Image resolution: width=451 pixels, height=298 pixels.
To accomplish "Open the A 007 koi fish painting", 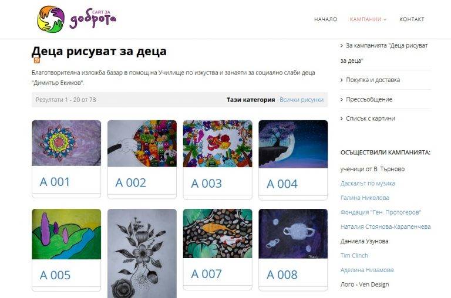I will [x=218, y=233].
